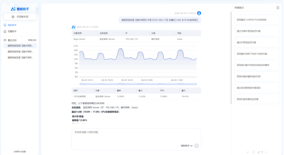284x155 pixels.
Task: Go to next page of quick commands
Action: (266, 152)
